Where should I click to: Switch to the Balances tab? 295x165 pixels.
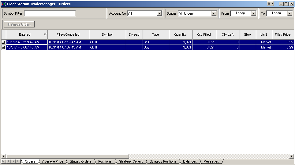coord(190,161)
